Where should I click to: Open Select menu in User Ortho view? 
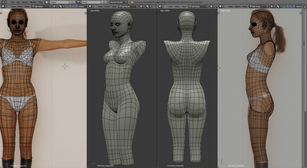tap(107, 6)
